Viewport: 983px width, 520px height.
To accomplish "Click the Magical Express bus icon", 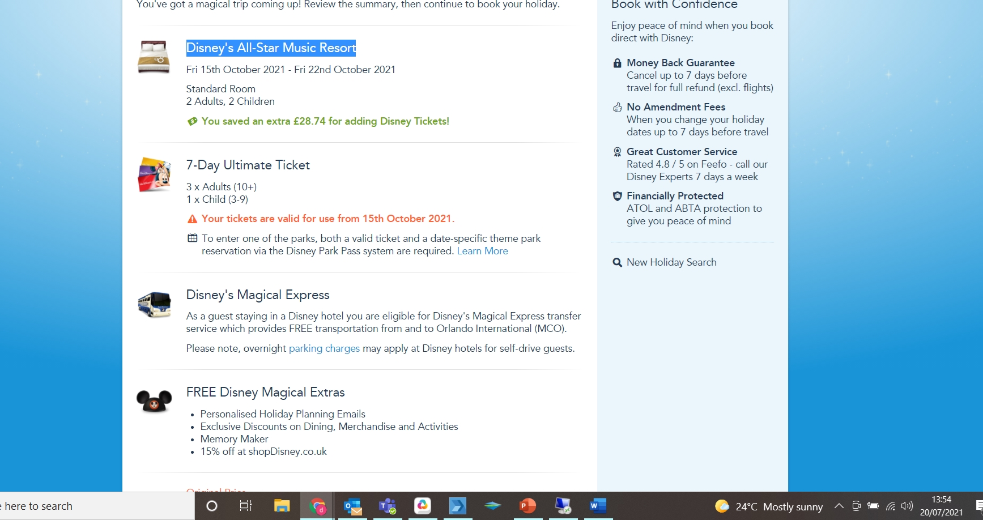I will point(154,304).
